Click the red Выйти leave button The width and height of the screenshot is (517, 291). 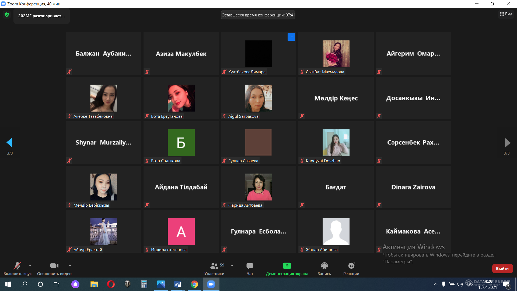502,269
